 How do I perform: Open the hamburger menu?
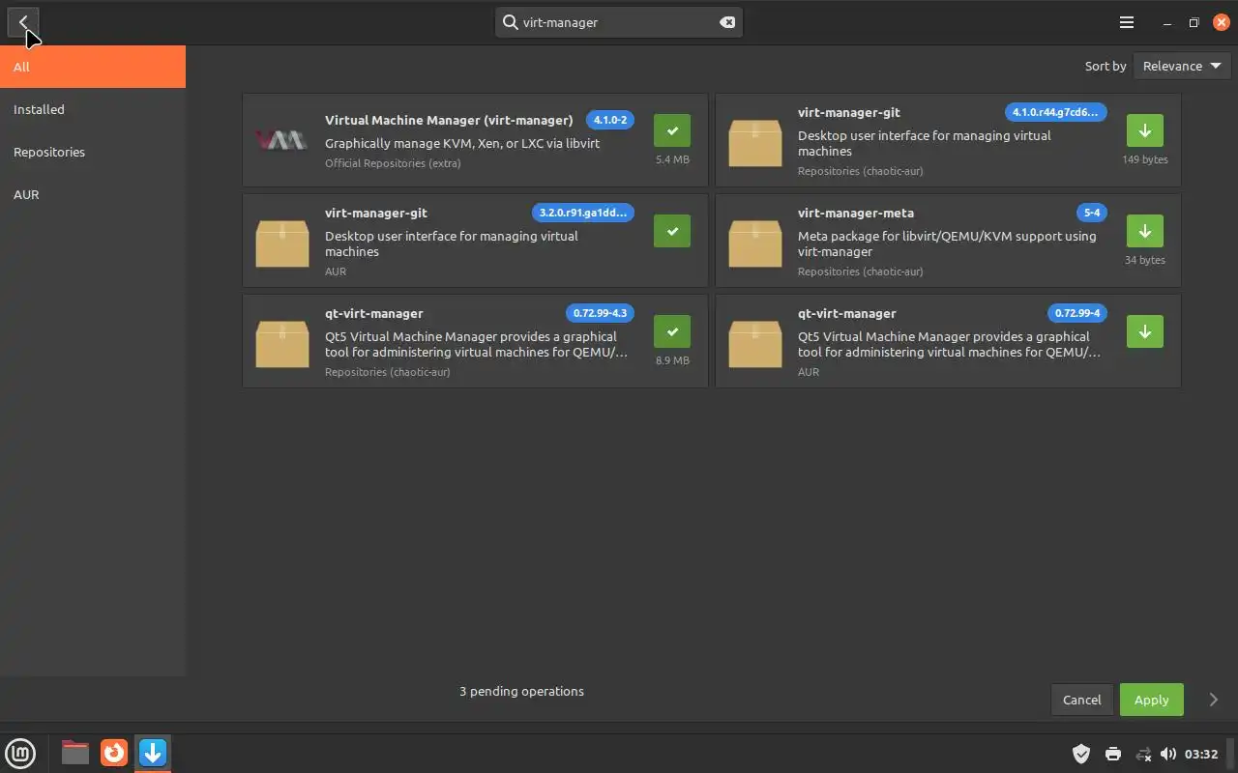tap(1127, 22)
